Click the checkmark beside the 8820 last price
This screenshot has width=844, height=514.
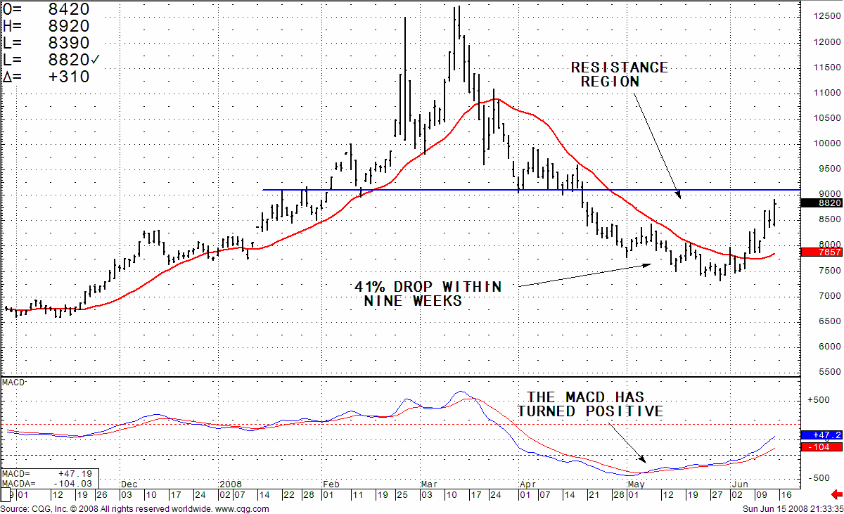(94, 60)
